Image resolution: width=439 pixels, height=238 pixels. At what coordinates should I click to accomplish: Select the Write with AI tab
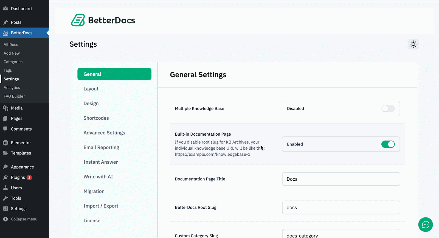(x=98, y=177)
